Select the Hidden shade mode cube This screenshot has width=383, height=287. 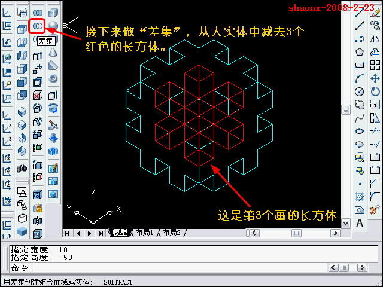(x=22, y=218)
